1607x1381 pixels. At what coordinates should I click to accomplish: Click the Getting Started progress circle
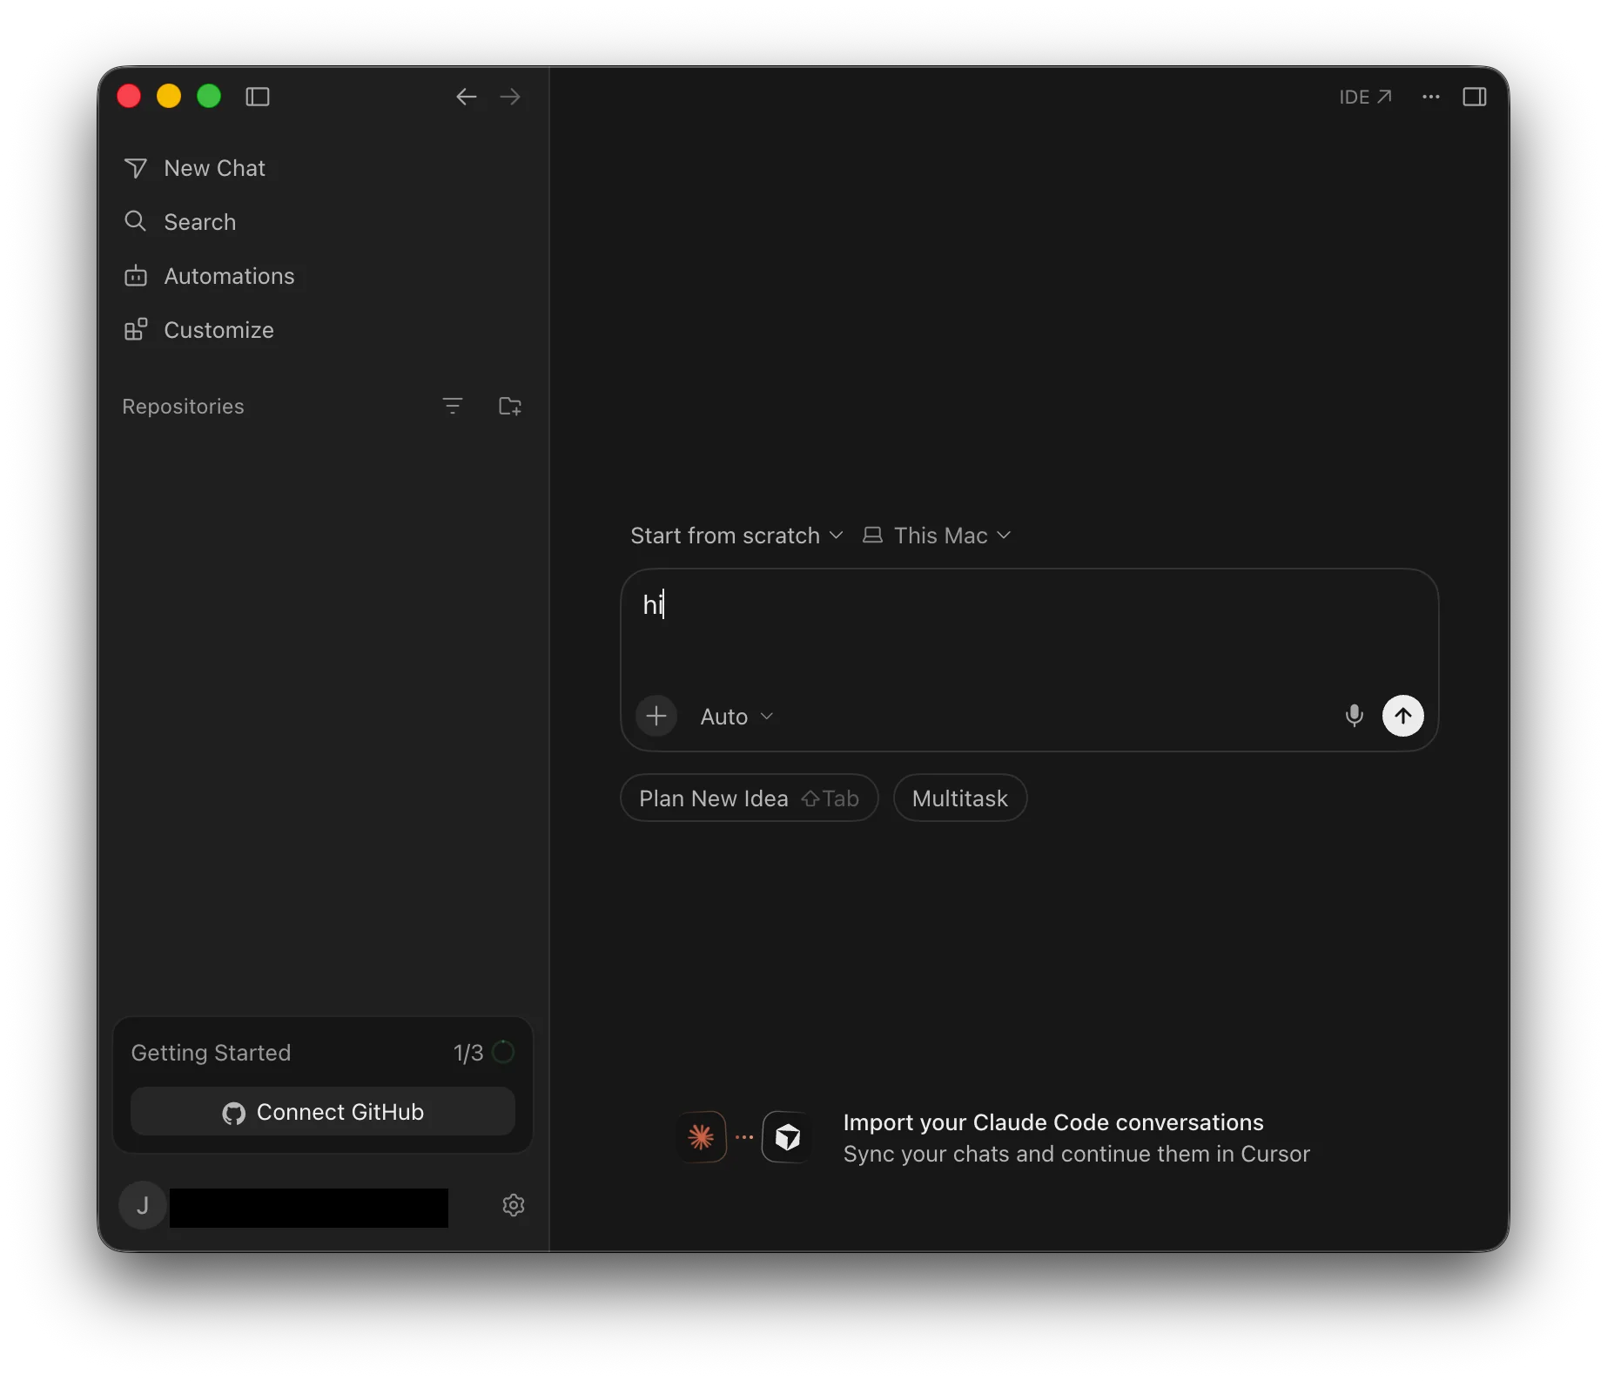(x=503, y=1052)
